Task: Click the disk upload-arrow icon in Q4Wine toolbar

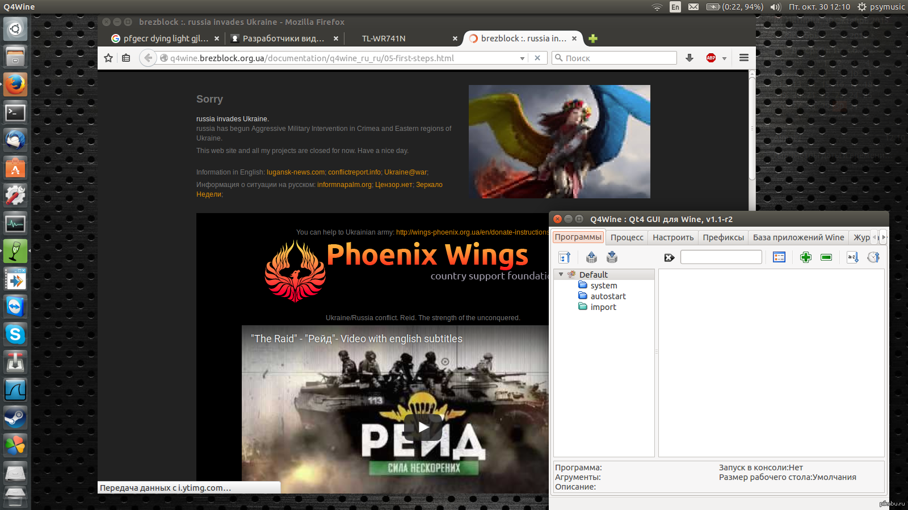Action: tap(591, 257)
